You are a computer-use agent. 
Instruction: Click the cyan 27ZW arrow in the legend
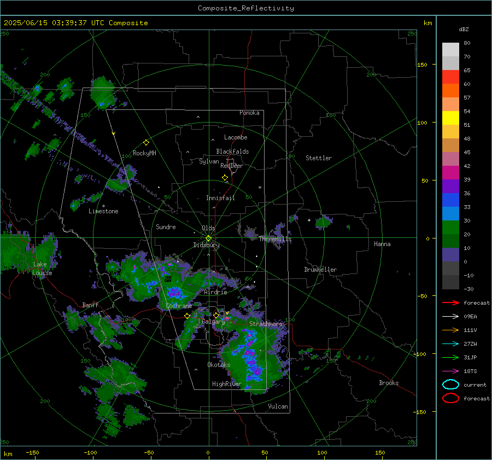point(450,343)
